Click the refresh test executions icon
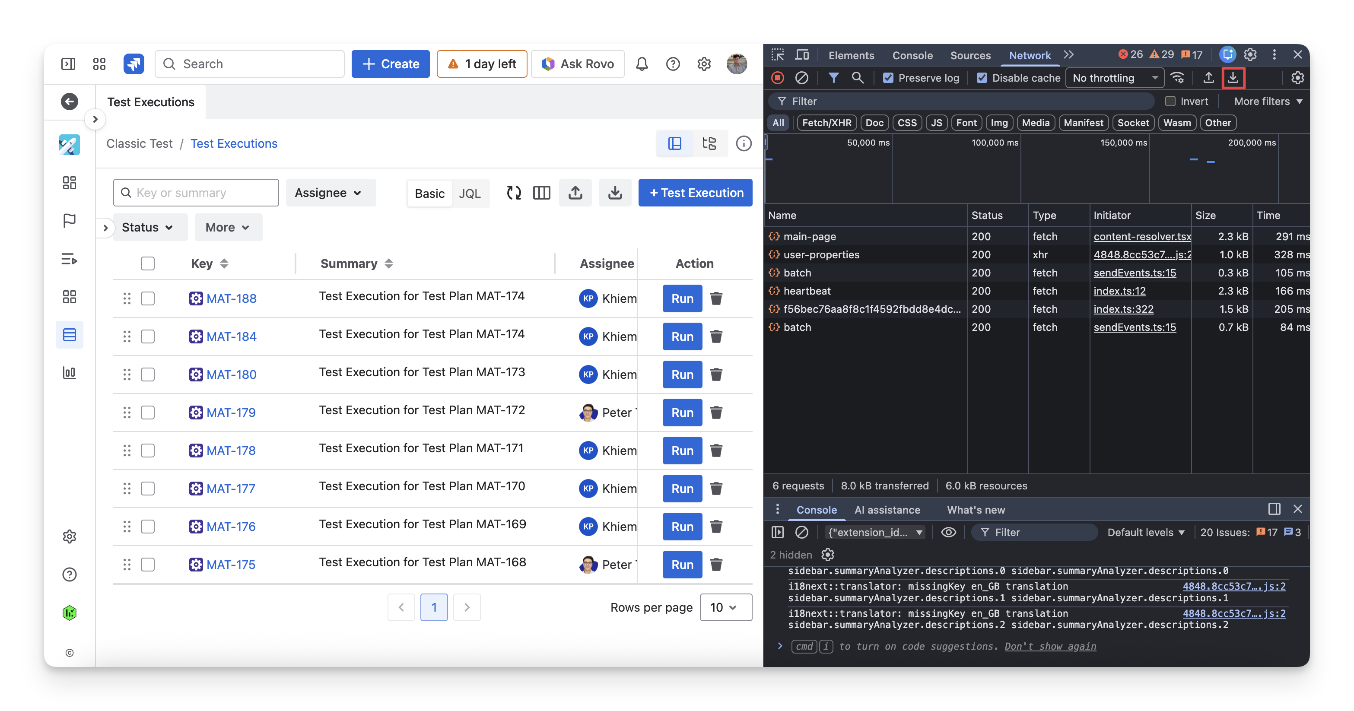Viewport: 1354px width, 711px height. [x=514, y=193]
